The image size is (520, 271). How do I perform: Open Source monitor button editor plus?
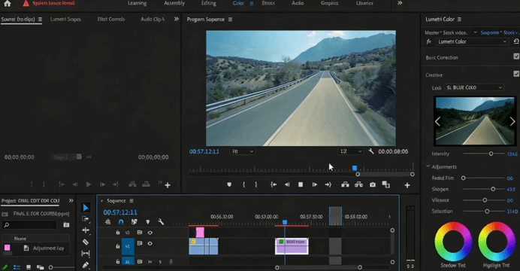(168, 185)
